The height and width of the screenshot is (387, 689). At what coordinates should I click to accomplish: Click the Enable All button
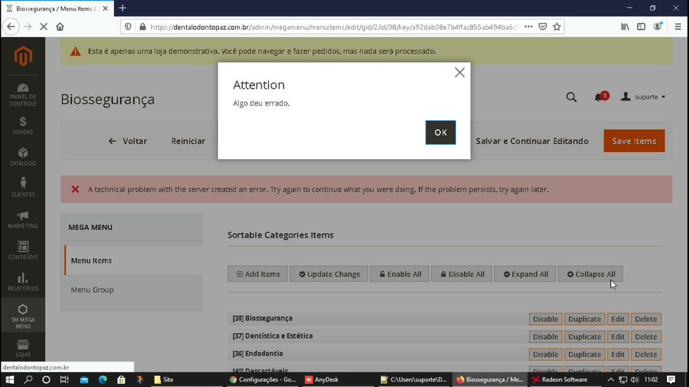pyautogui.click(x=400, y=274)
